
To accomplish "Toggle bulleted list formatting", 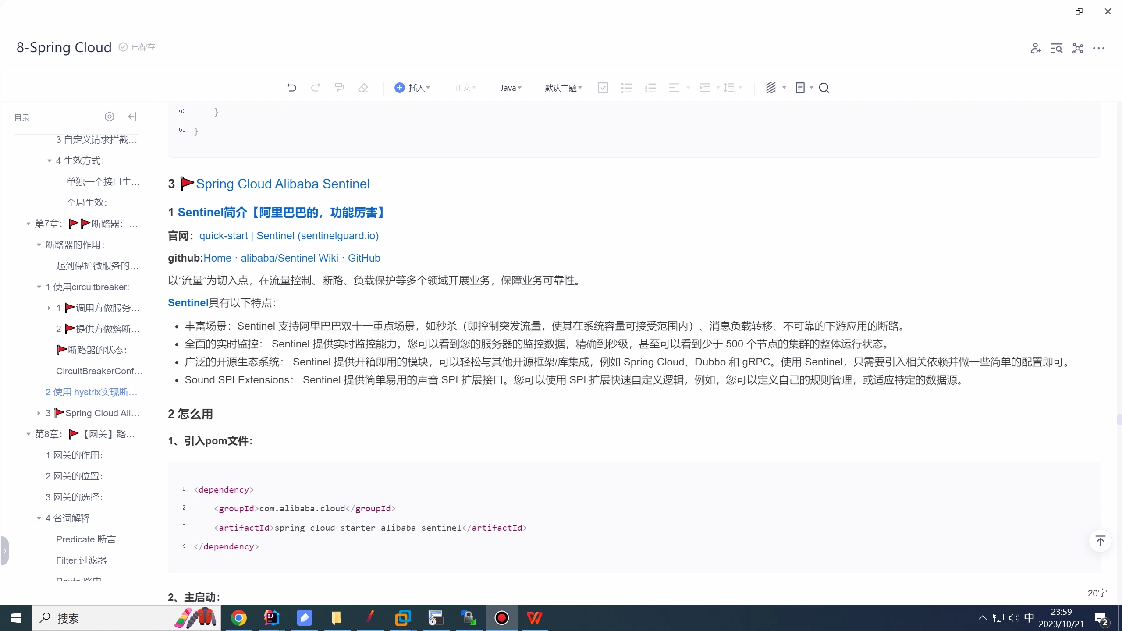I will tap(626, 88).
